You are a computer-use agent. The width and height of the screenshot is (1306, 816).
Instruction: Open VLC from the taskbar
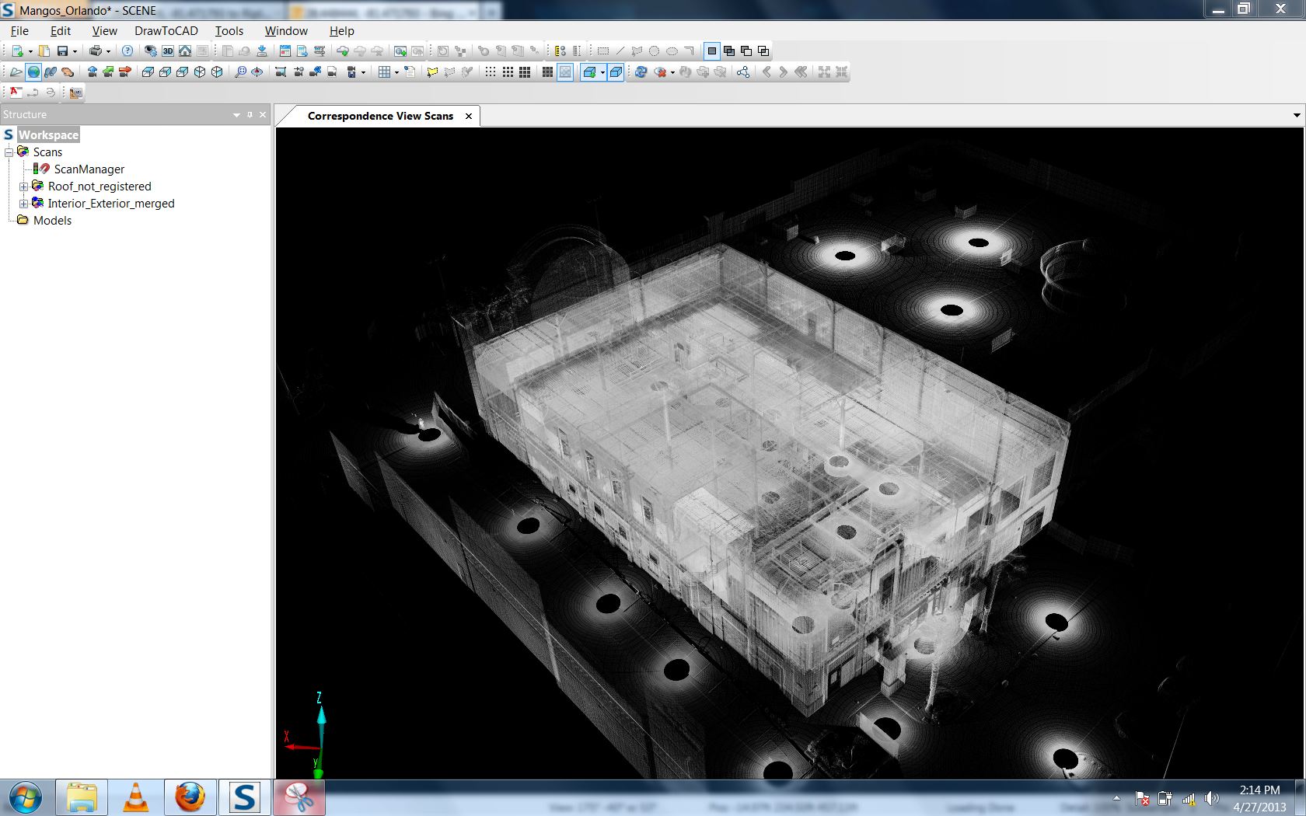coord(136,797)
